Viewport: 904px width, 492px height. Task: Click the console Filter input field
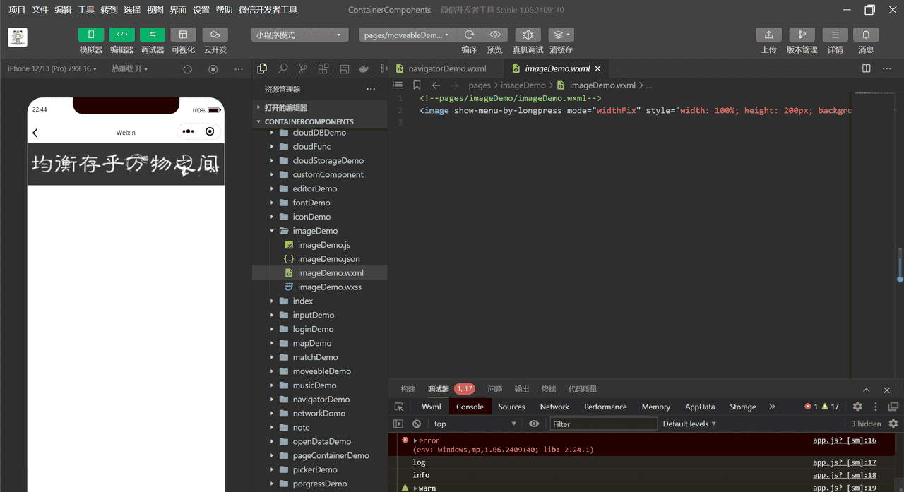click(603, 424)
